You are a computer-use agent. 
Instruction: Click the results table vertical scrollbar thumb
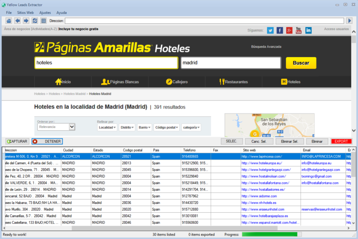(x=353, y=165)
